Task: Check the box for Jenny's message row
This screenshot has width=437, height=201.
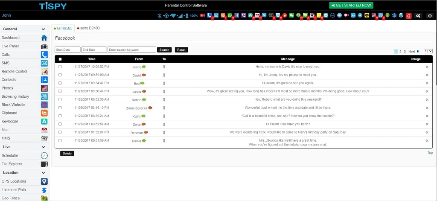Action: [x=60, y=67]
